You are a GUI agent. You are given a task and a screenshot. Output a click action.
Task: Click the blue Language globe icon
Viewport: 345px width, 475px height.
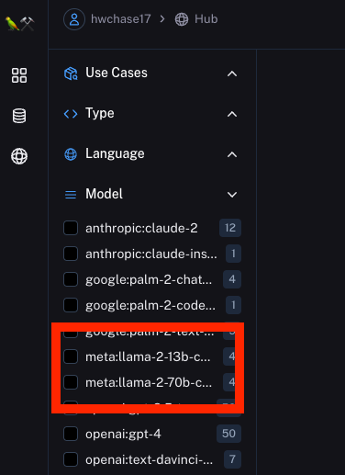71,154
